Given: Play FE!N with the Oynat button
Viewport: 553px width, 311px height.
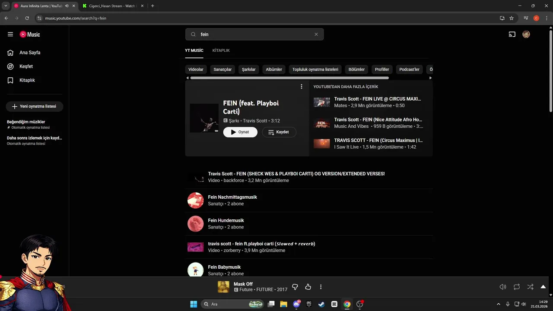Looking at the screenshot, I should point(240,132).
